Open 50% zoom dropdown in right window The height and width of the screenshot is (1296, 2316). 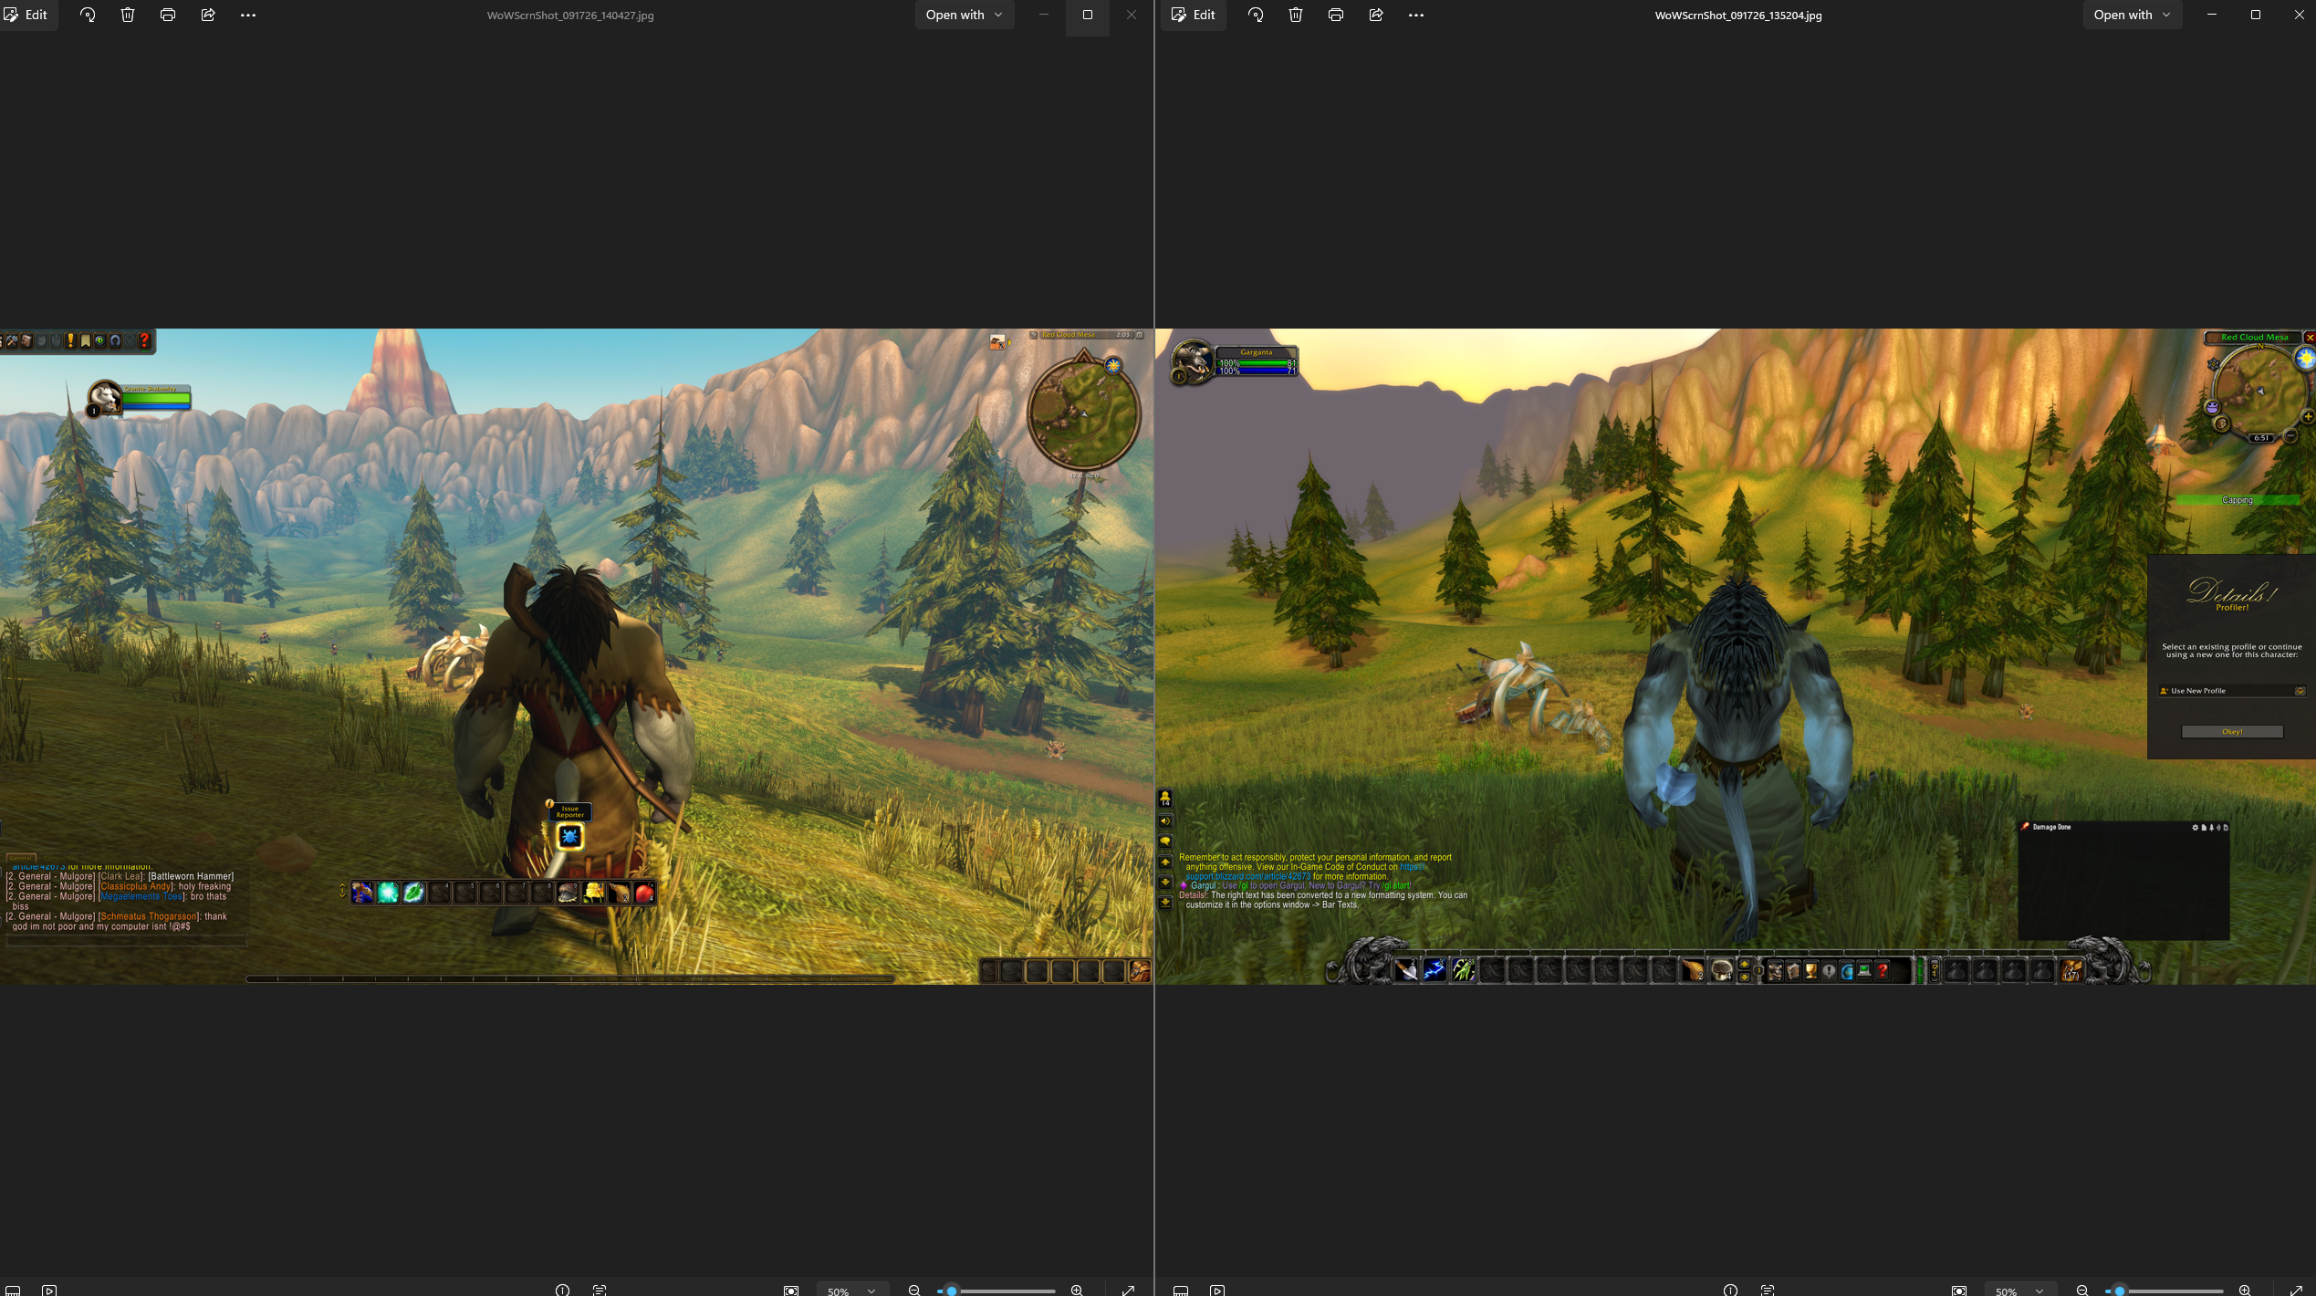[x=2020, y=1290]
